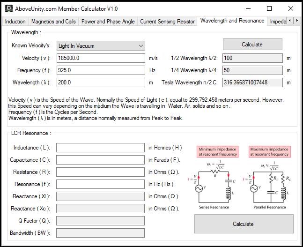303x247 pixels.
Task: Click the 'LCR Resonance :' group heading
Action: coord(31,133)
